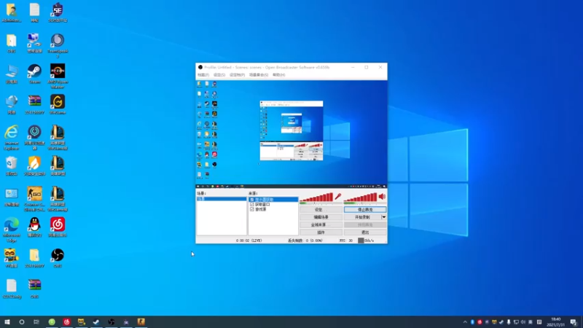Open the WeGame desktop shortcut
This screenshot has width=583, height=328.
tap(58, 104)
